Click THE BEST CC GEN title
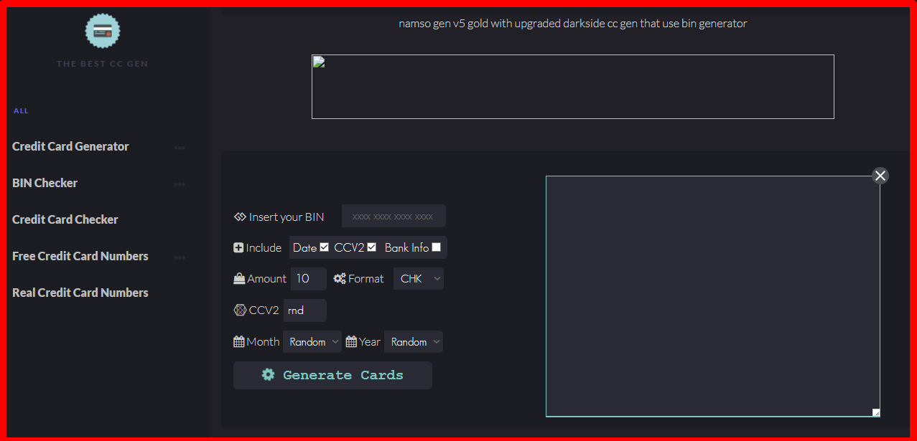This screenshot has height=441, width=917. [103, 64]
